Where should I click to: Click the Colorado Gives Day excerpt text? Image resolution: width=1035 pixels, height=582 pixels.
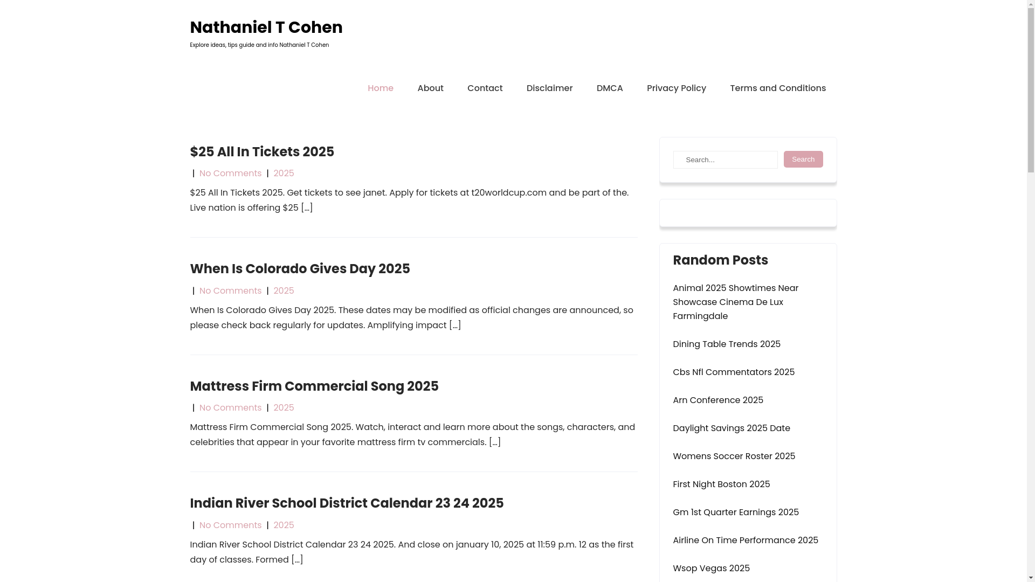point(411,318)
